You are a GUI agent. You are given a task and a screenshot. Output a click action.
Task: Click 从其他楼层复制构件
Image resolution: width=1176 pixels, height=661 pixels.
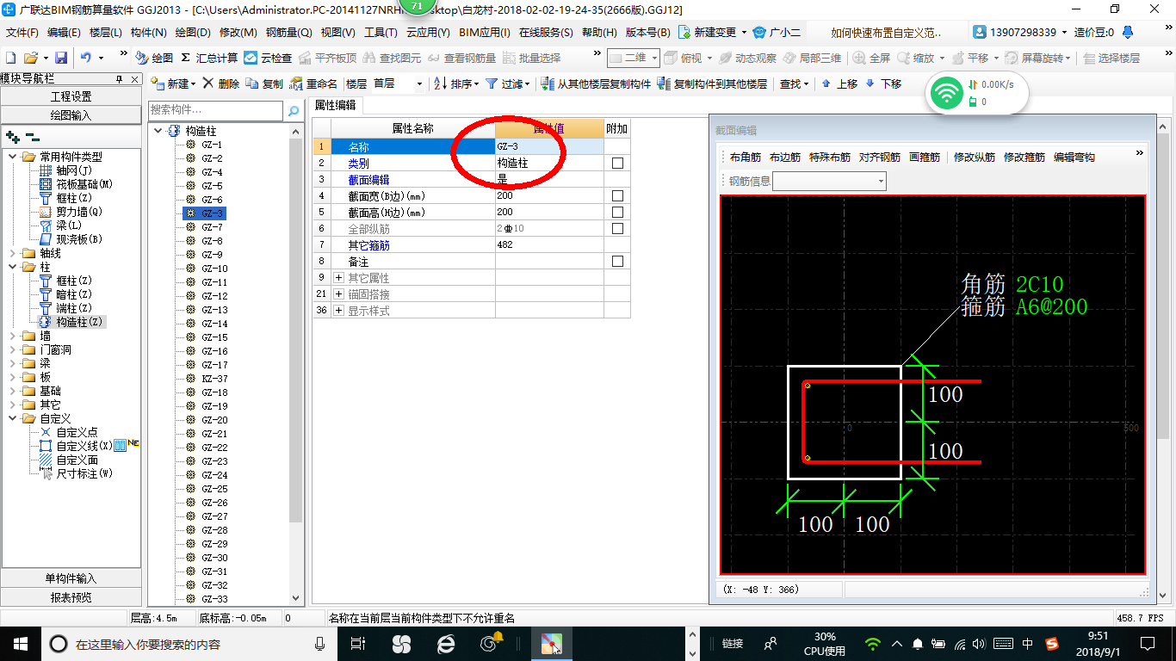[597, 83]
